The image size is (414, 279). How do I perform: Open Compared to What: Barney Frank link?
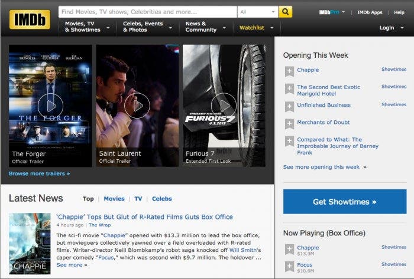click(x=338, y=146)
